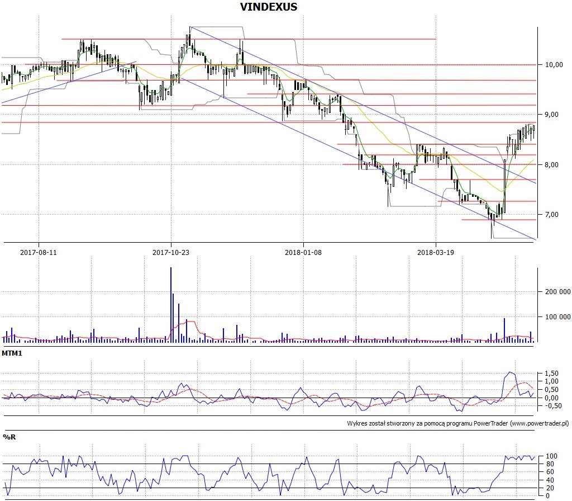Click the MTM1 indicator label
The width and height of the screenshot is (572, 501).
pos(12,353)
